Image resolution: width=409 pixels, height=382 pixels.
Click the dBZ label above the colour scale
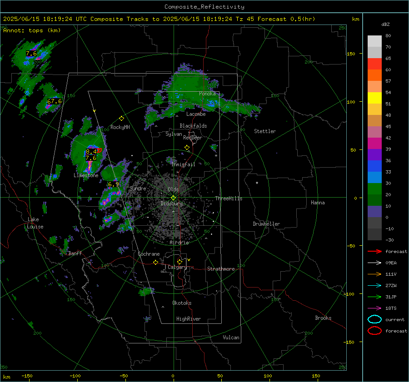point(385,24)
